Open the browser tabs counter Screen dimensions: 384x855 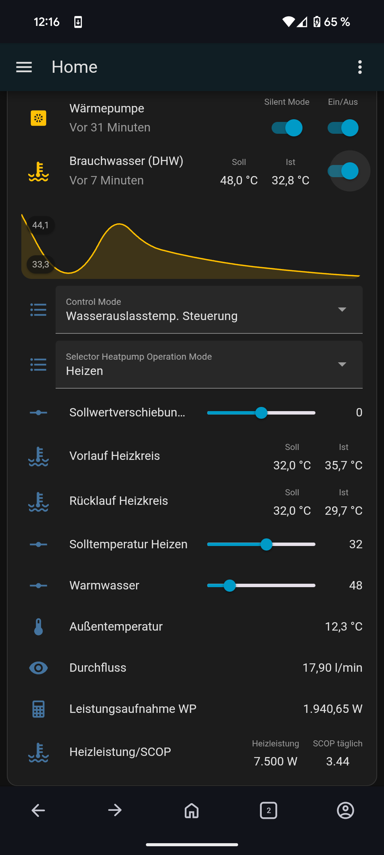[269, 810]
